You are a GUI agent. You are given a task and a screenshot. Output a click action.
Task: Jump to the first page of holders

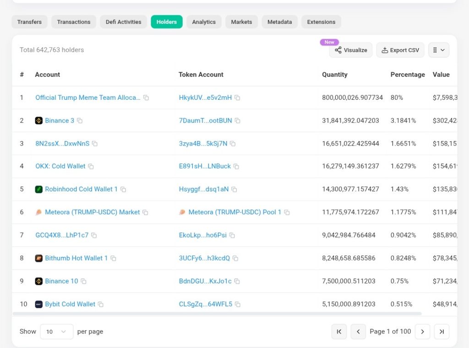[339, 332]
